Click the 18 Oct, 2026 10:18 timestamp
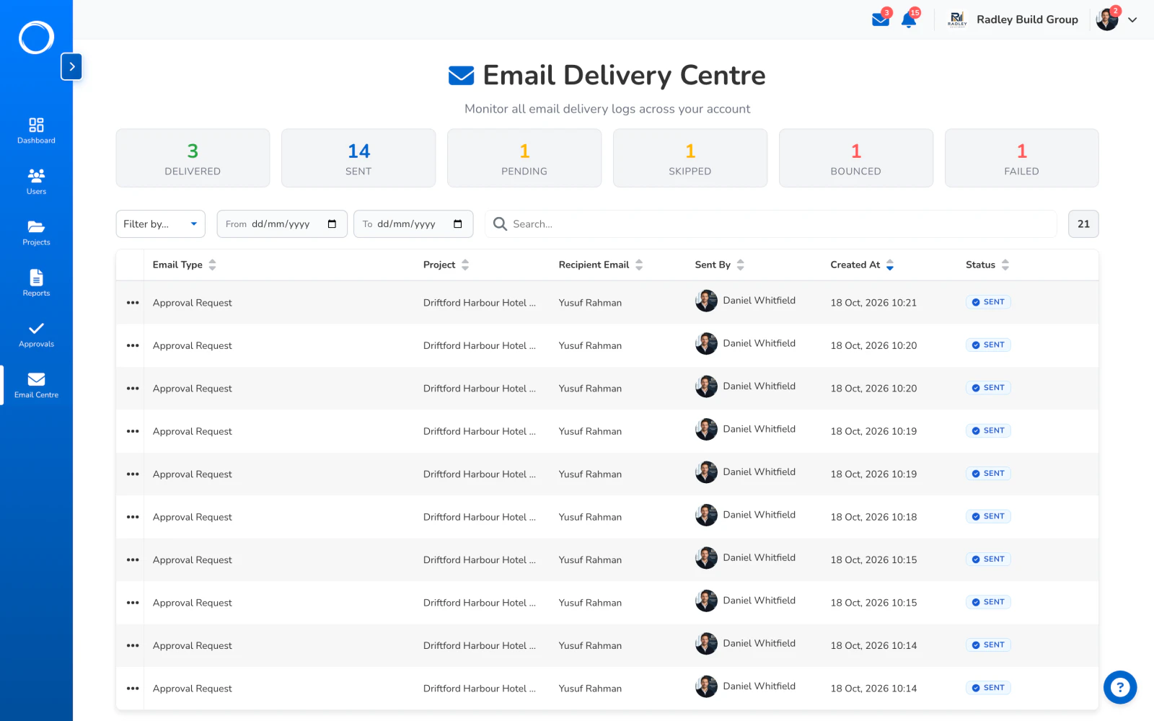This screenshot has width=1154, height=721. tap(873, 517)
